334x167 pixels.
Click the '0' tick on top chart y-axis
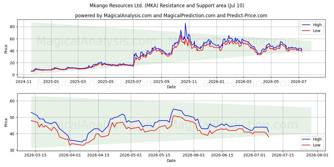tap(14, 75)
